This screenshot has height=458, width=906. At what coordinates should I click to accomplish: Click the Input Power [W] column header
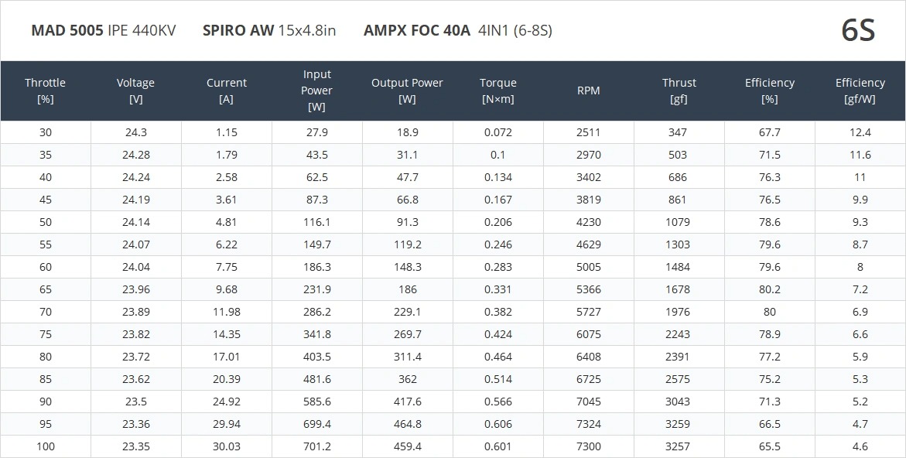[316, 91]
